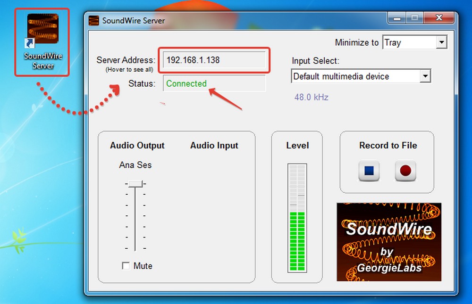Click the SoundWire icon in the title bar
Viewport: 472px width, 304px height.
[94, 21]
